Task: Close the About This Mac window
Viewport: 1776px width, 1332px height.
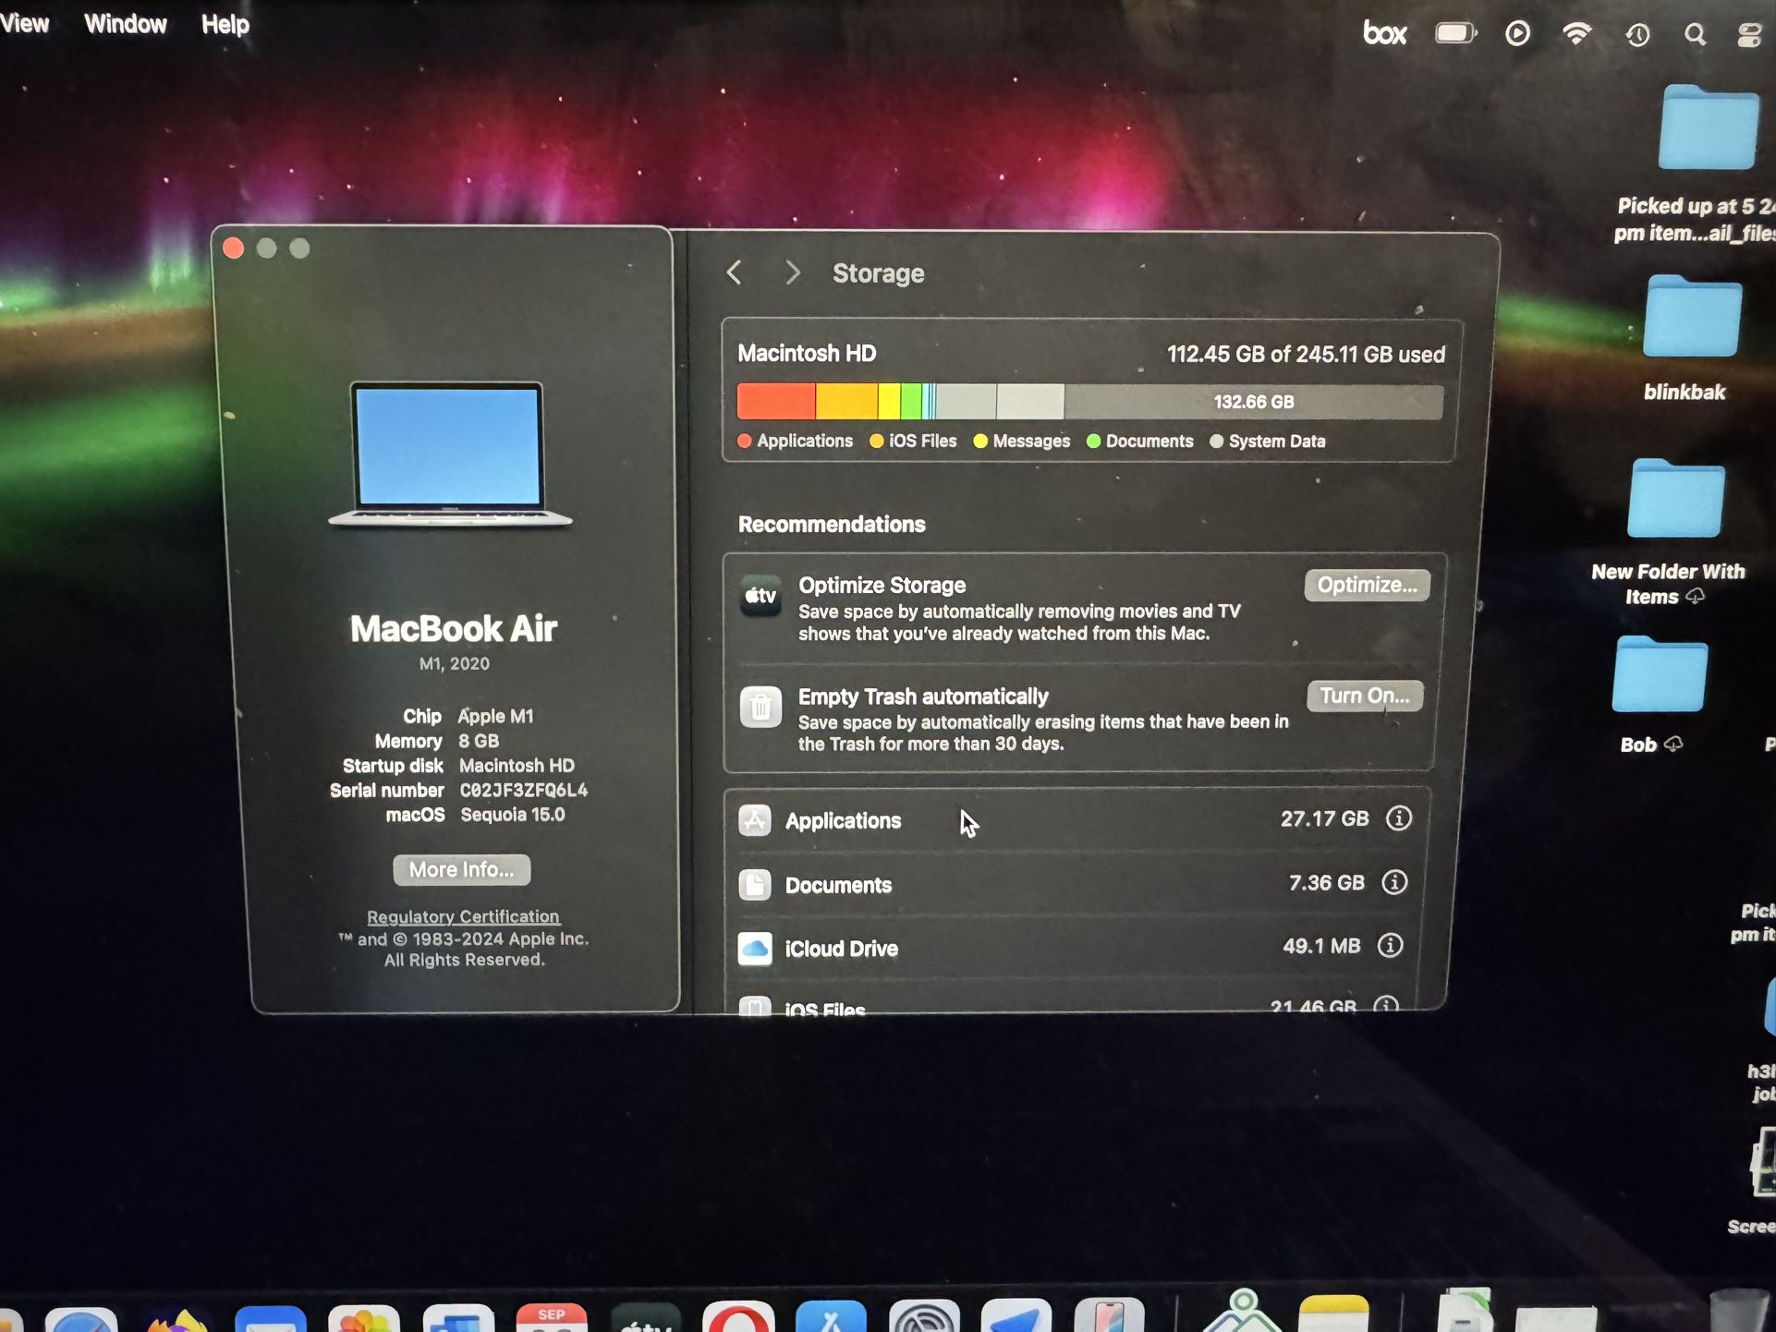Action: coord(233,248)
